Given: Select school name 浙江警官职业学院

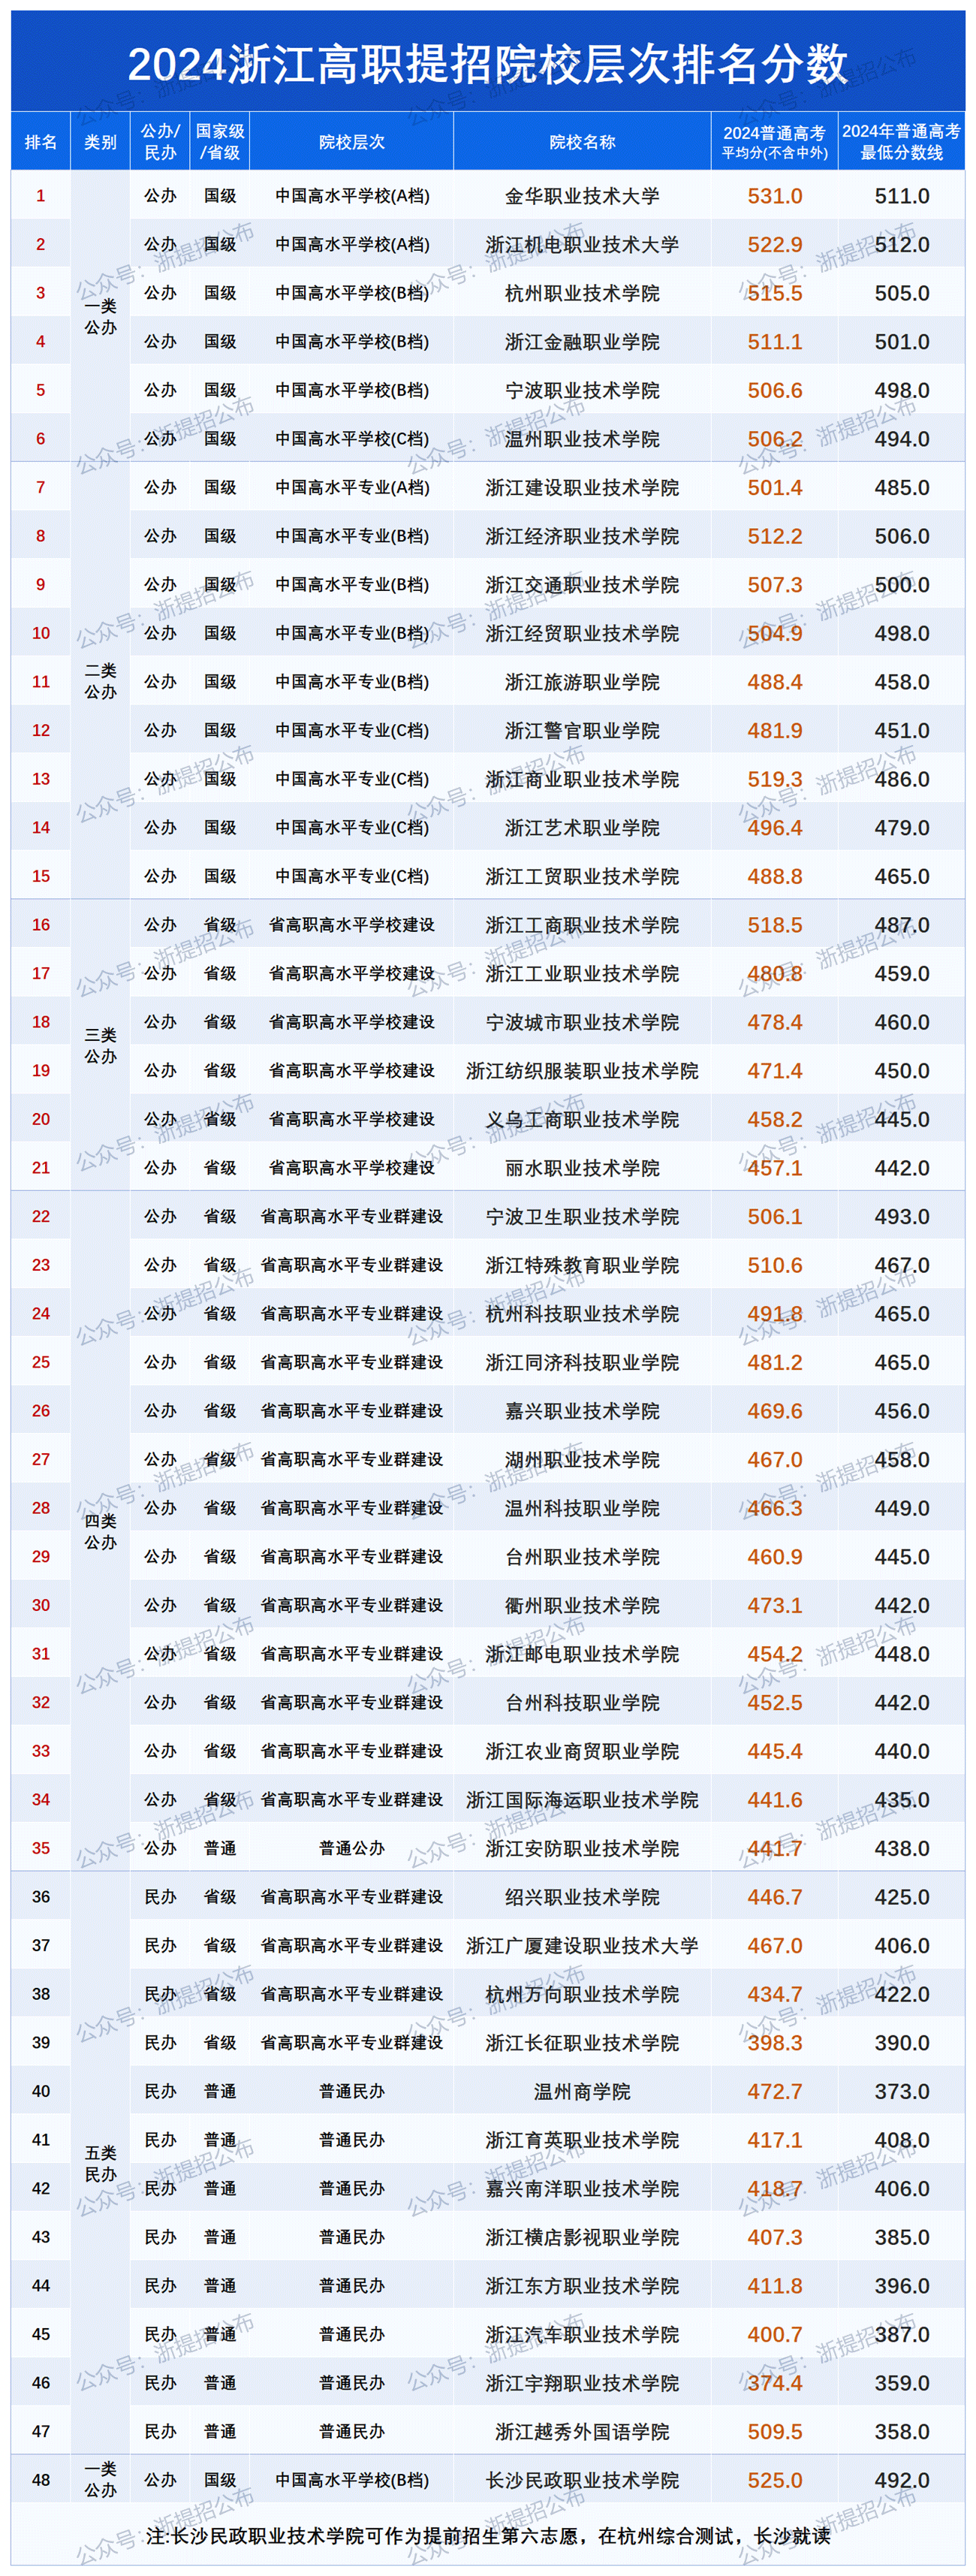Looking at the screenshot, I should tap(582, 731).
